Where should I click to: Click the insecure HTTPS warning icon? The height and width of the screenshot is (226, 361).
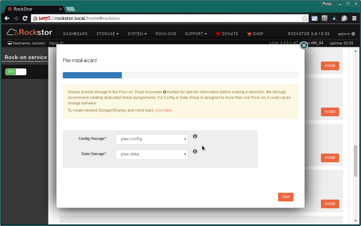pos(35,18)
